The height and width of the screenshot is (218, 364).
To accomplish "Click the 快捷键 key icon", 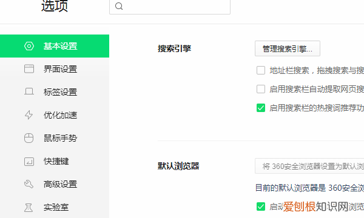I will point(29,162).
